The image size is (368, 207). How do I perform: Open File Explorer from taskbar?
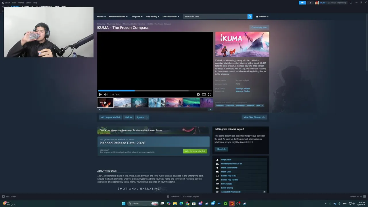[x=175, y=204]
